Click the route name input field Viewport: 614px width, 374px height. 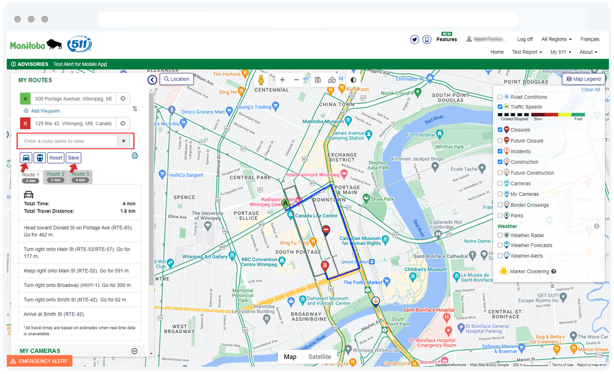point(69,141)
